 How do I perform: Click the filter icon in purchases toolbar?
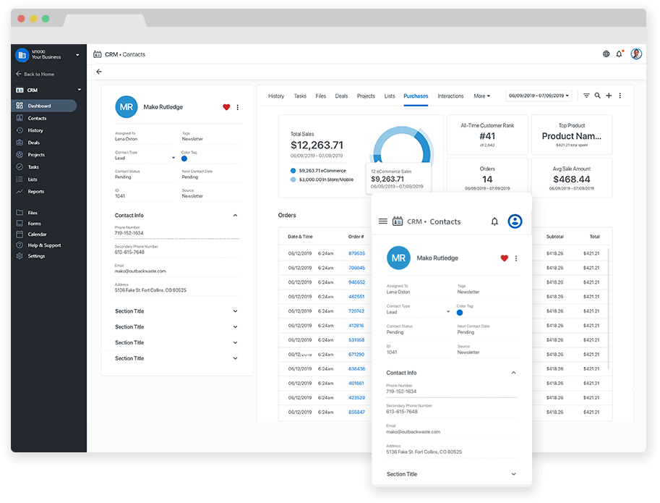(586, 96)
